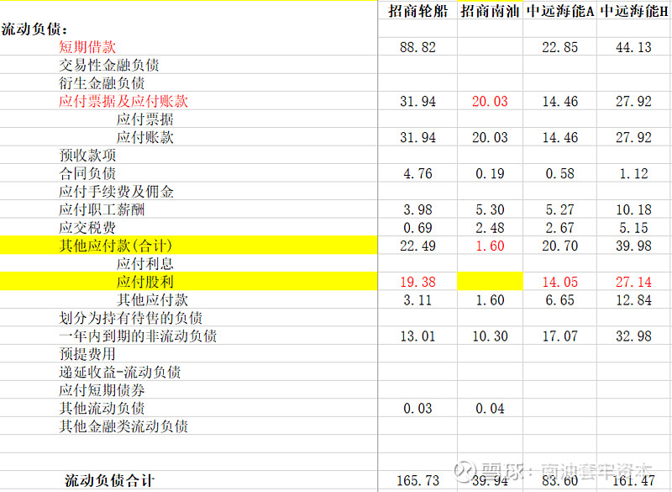Click the 13.01 cell in 一年内到期 row

point(417,336)
